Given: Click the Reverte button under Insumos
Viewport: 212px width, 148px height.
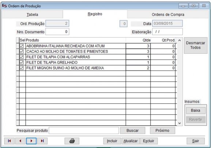Looking at the screenshot, I should [196, 119].
